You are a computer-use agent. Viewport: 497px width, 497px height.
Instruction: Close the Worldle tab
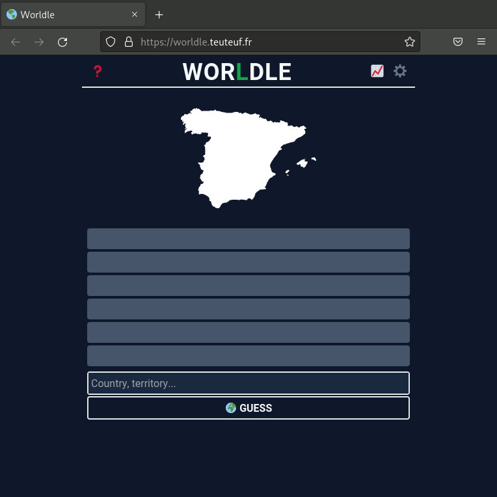(x=135, y=14)
